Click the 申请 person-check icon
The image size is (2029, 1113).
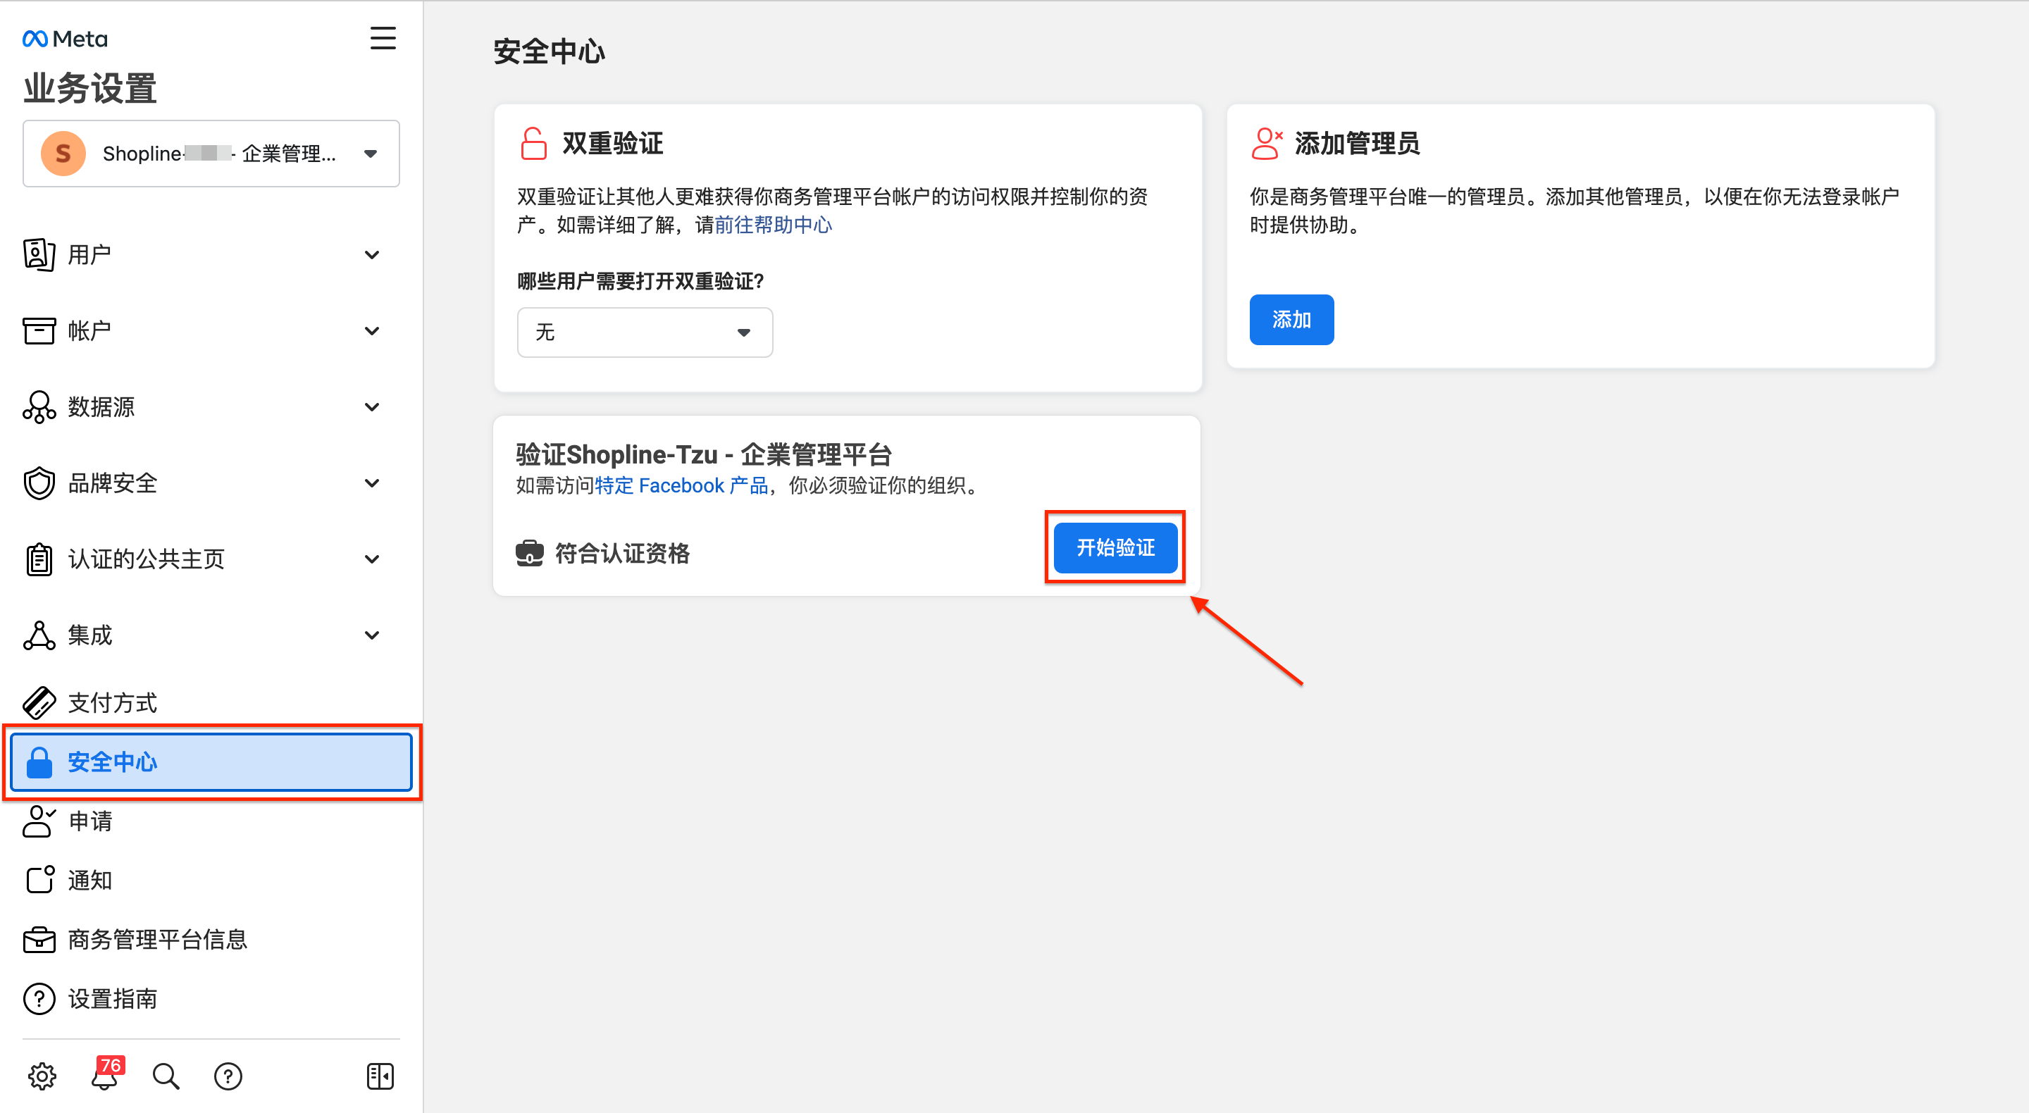[x=39, y=821]
